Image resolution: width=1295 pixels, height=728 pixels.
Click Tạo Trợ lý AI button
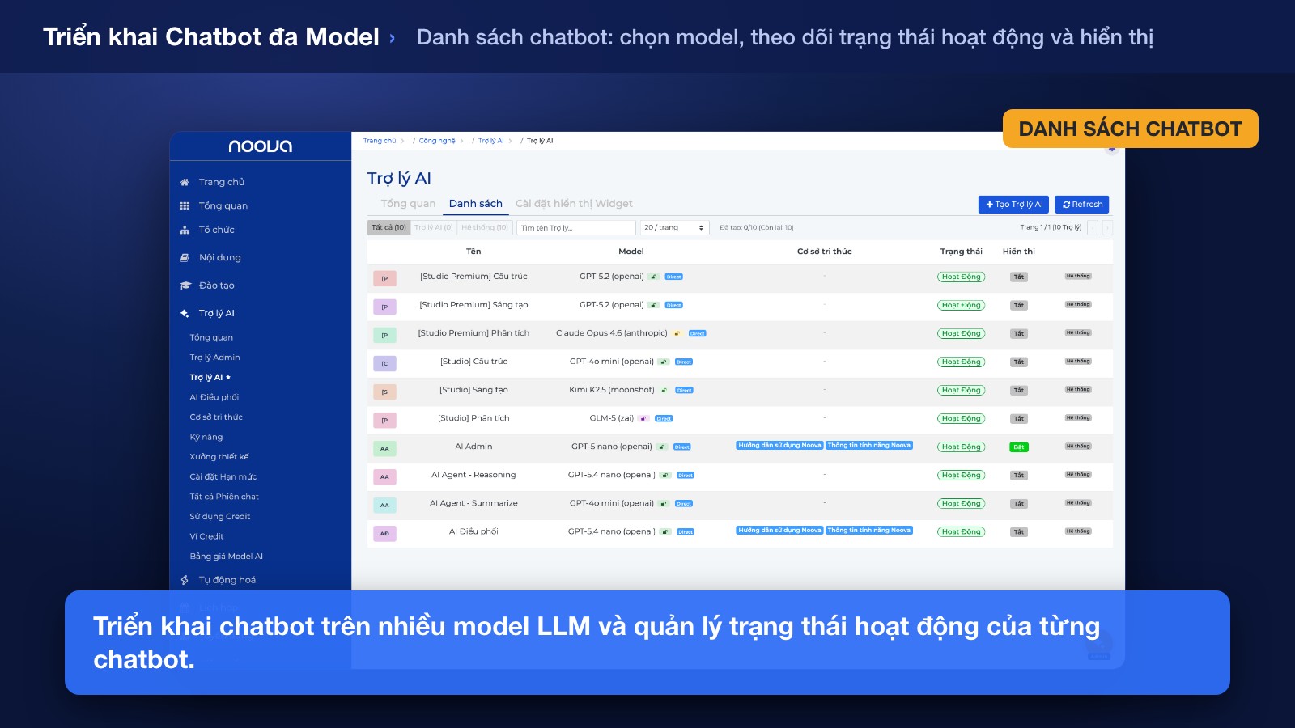[1013, 205]
